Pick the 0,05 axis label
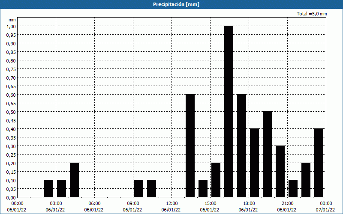The height and width of the screenshot is (214, 343). (11, 189)
